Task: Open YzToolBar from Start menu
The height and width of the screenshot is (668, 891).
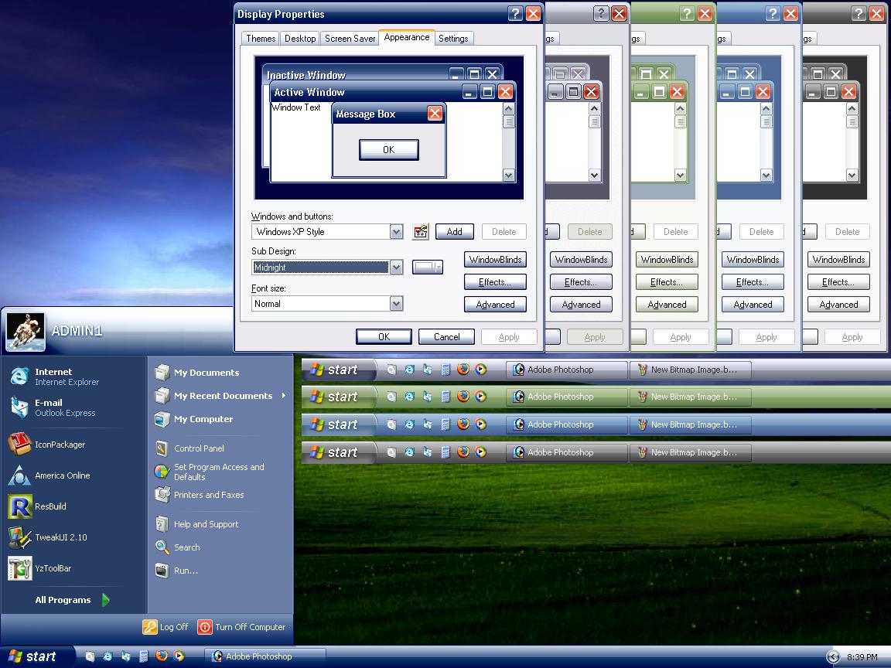Action: [39, 568]
